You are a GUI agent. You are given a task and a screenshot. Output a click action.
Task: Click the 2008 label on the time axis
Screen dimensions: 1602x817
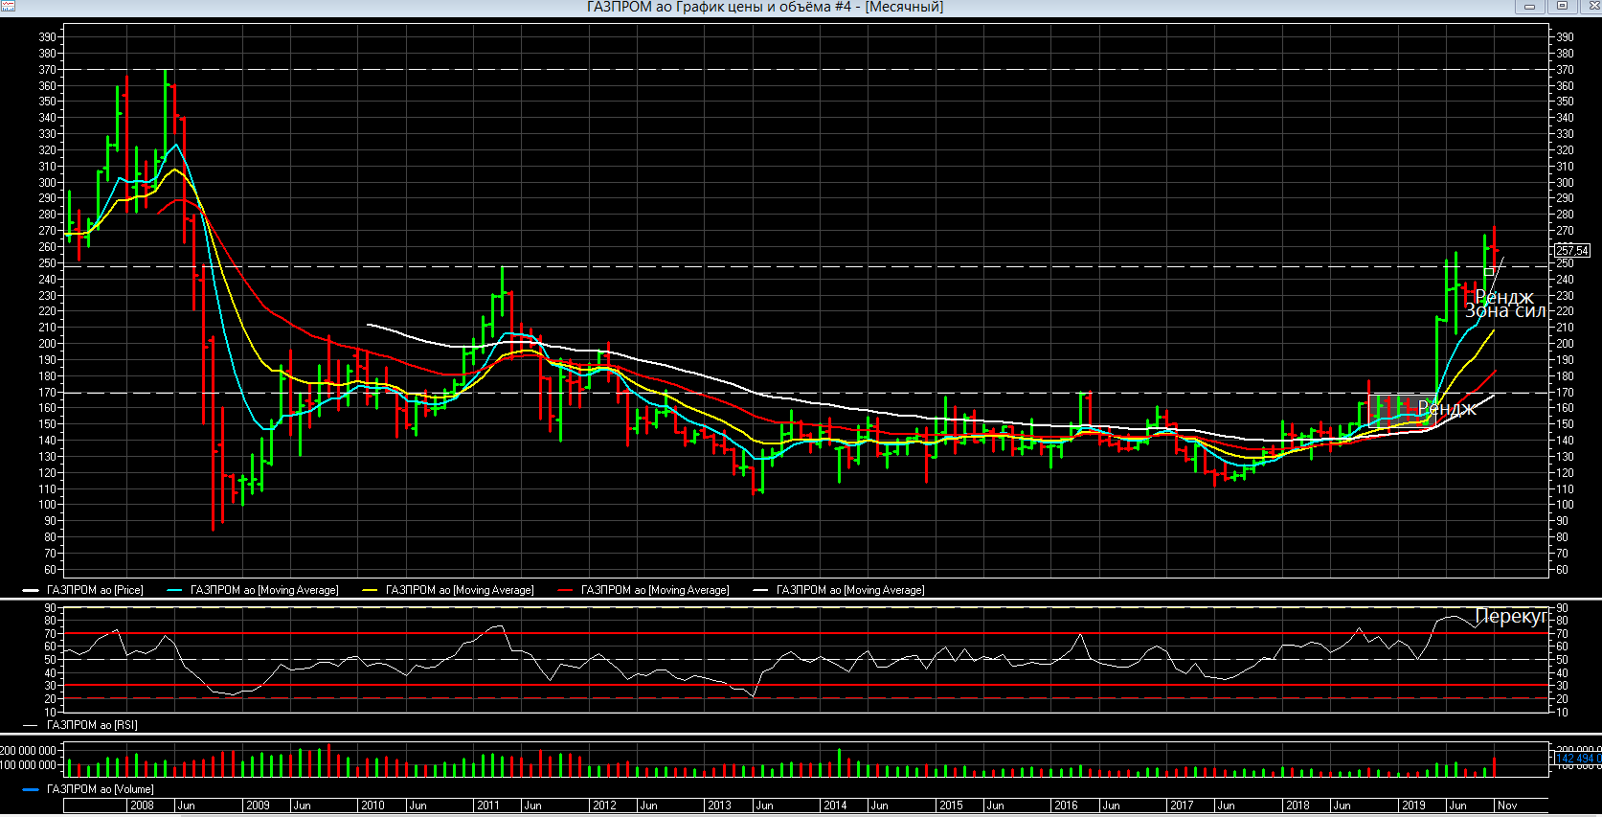point(142,806)
